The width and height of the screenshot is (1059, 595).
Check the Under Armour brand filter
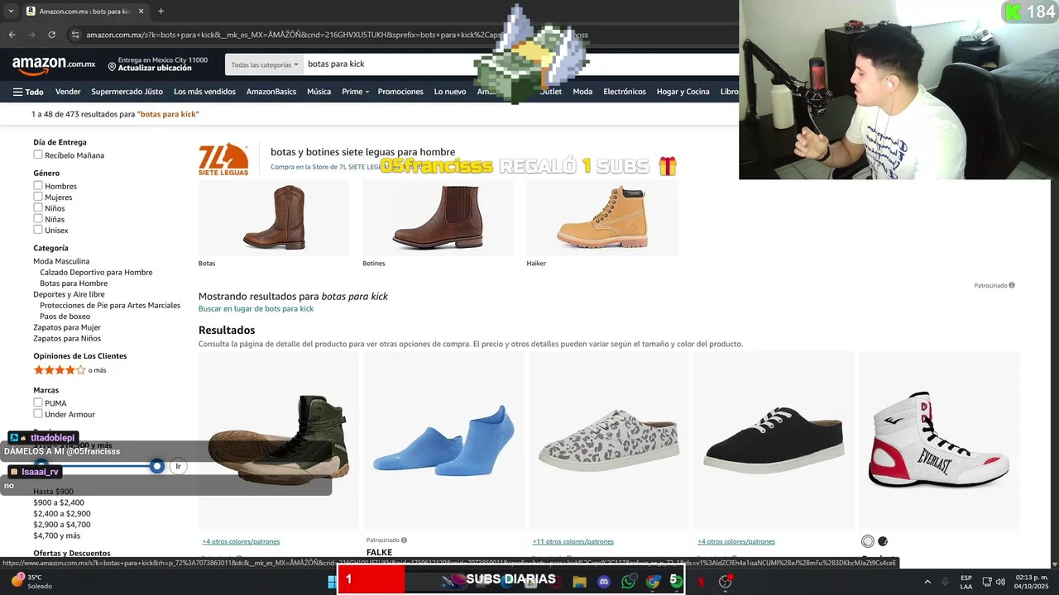point(38,413)
